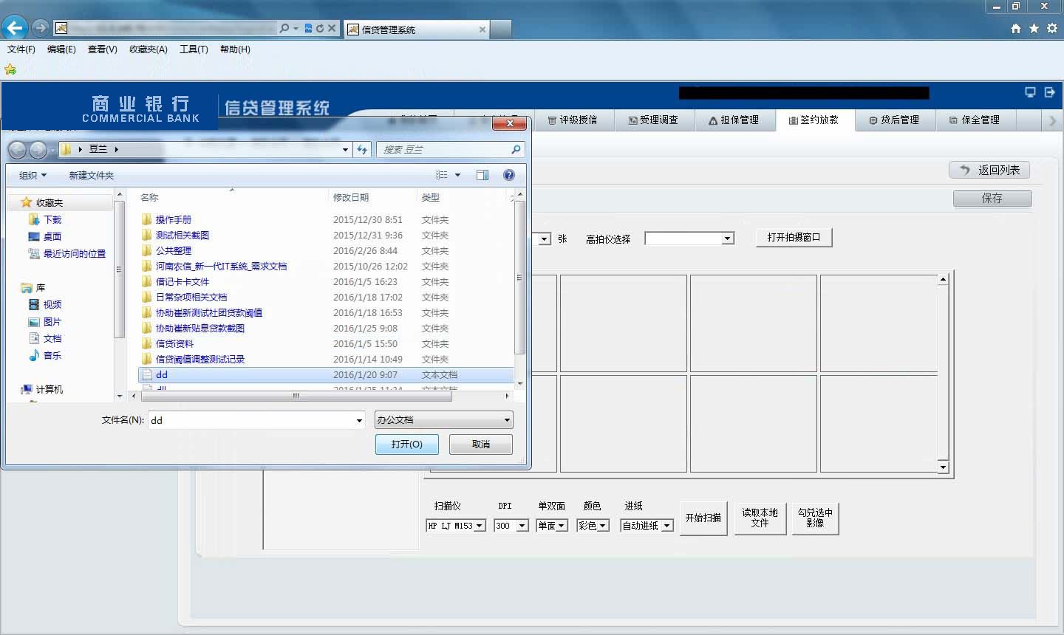This screenshot has height=635, width=1064.
Task: Switch to the 贷后管理 tab
Action: 895,120
